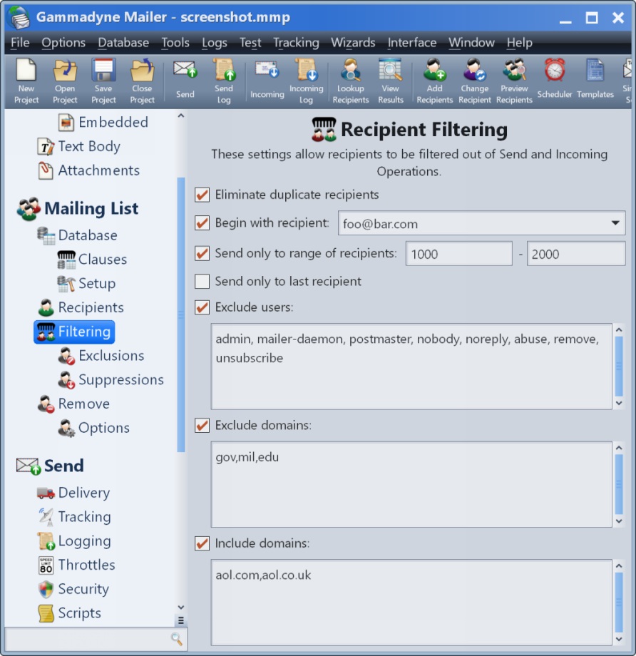Launch Add Recipients from the toolbar
The height and width of the screenshot is (656, 636).
[x=434, y=81]
